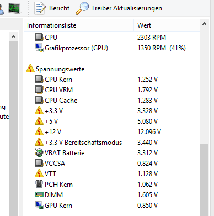This screenshot has height=216, width=214.
Task: Click the left tree panel scrollbar track
Action: pos(13,129)
